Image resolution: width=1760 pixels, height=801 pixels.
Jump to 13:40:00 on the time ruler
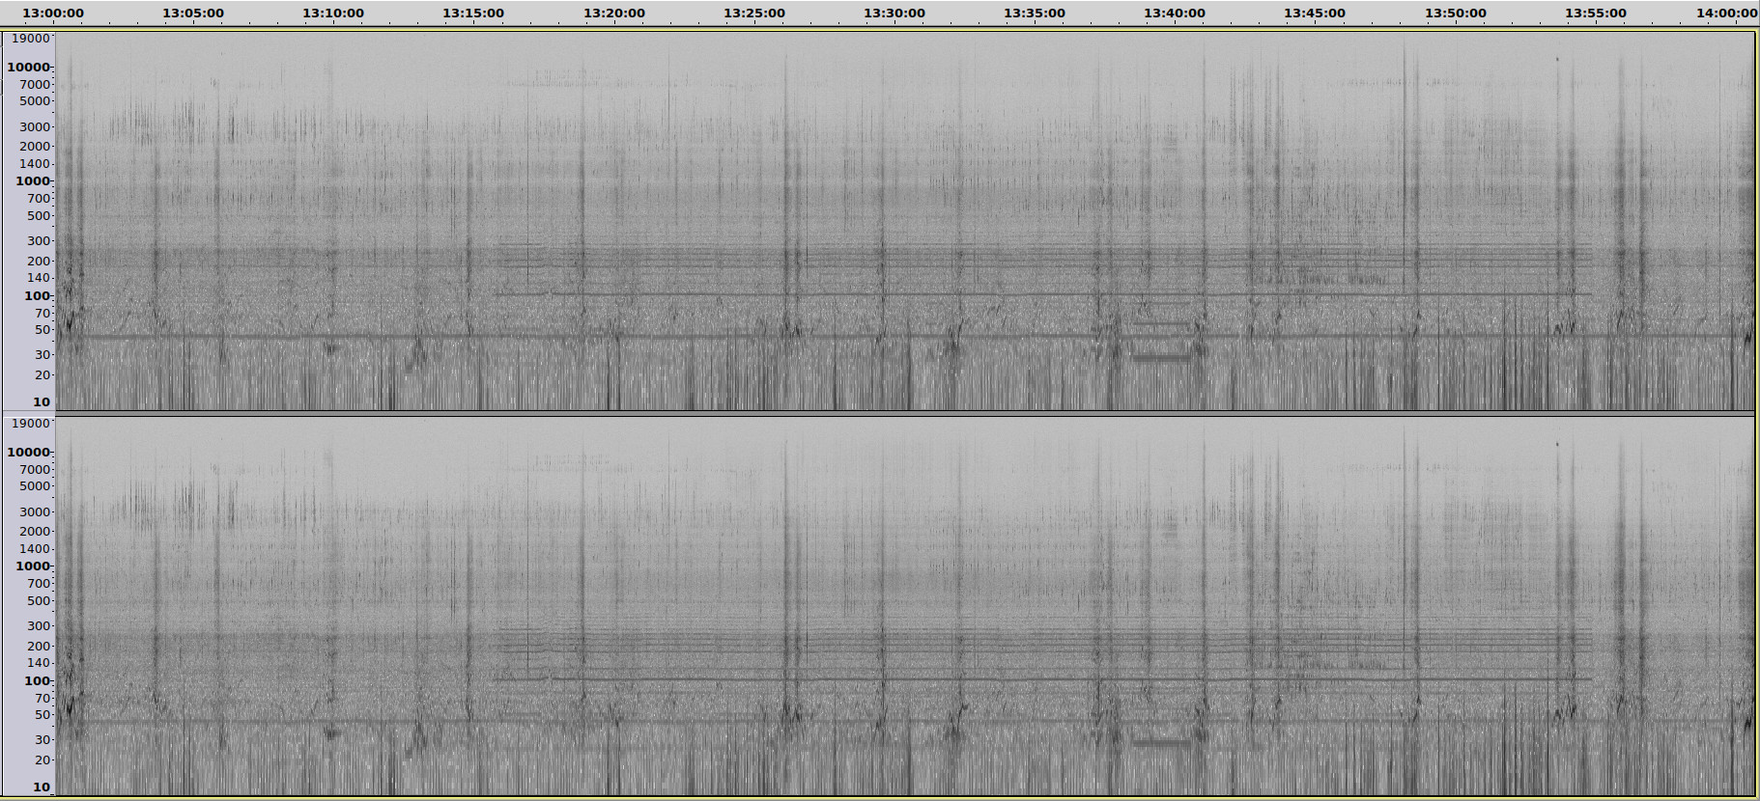click(x=1175, y=14)
